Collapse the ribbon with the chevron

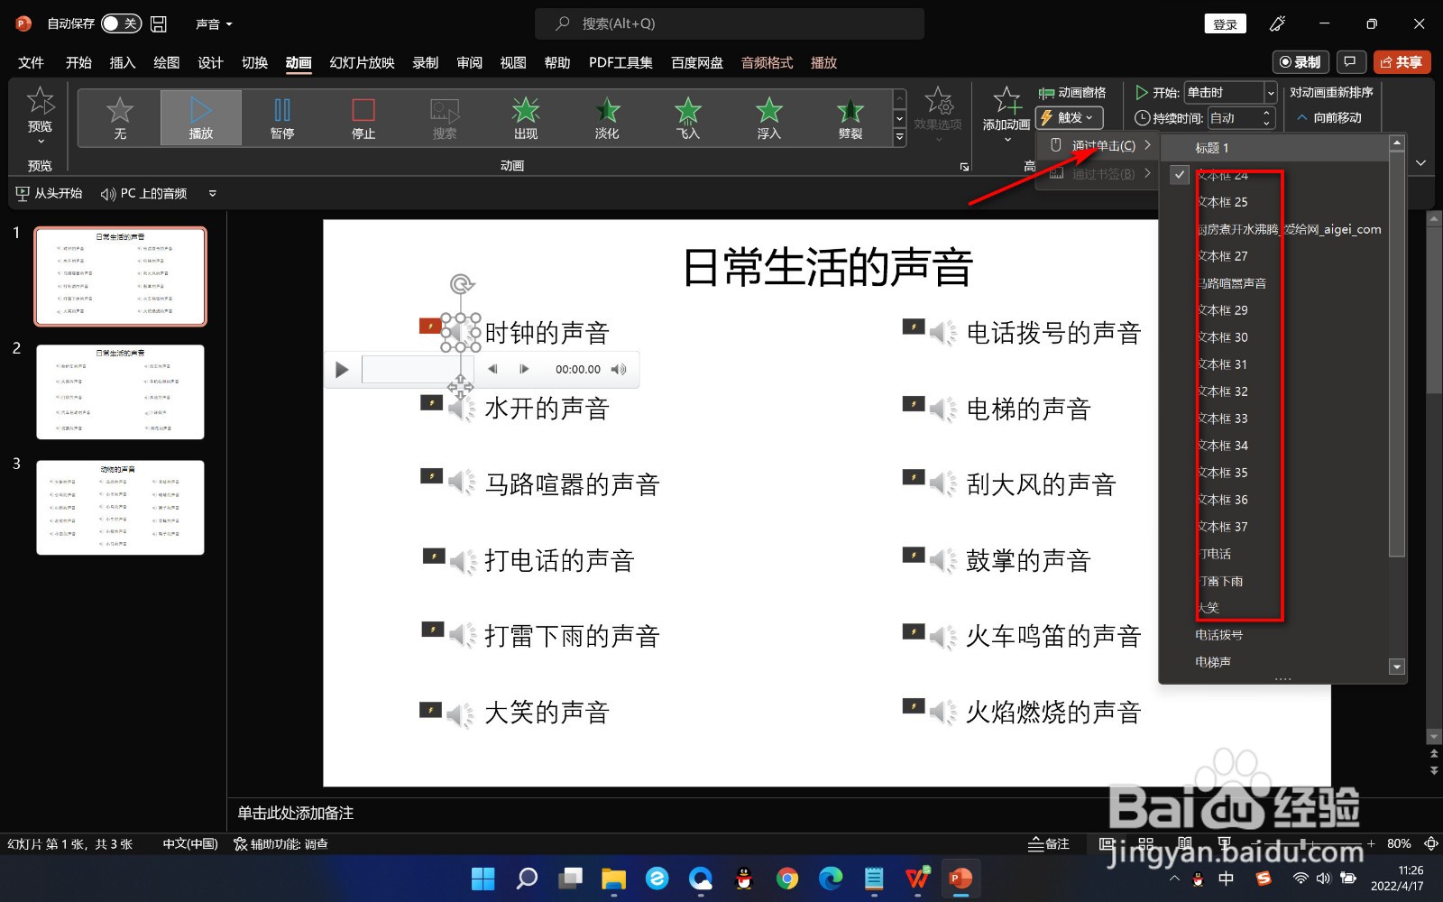(1421, 163)
